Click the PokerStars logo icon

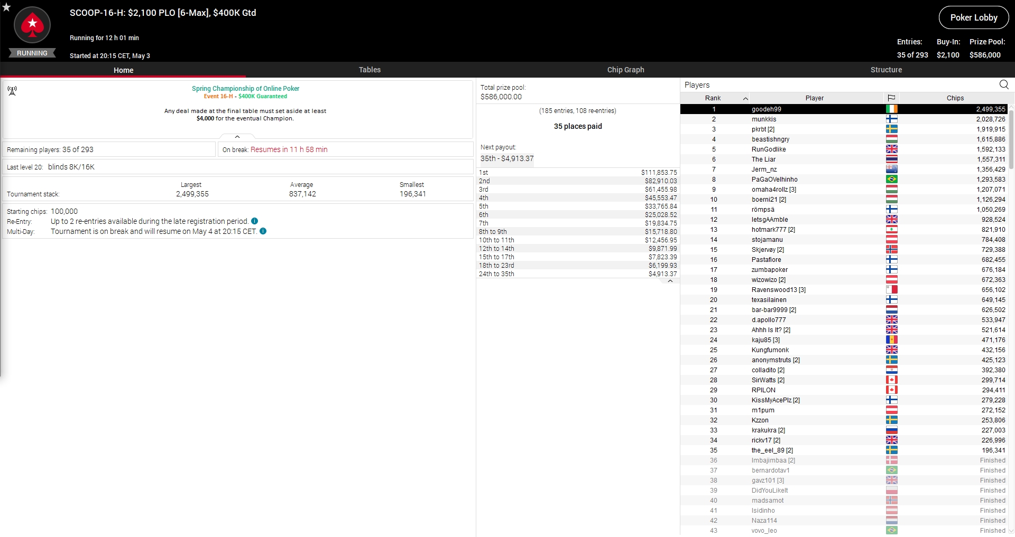[32, 25]
